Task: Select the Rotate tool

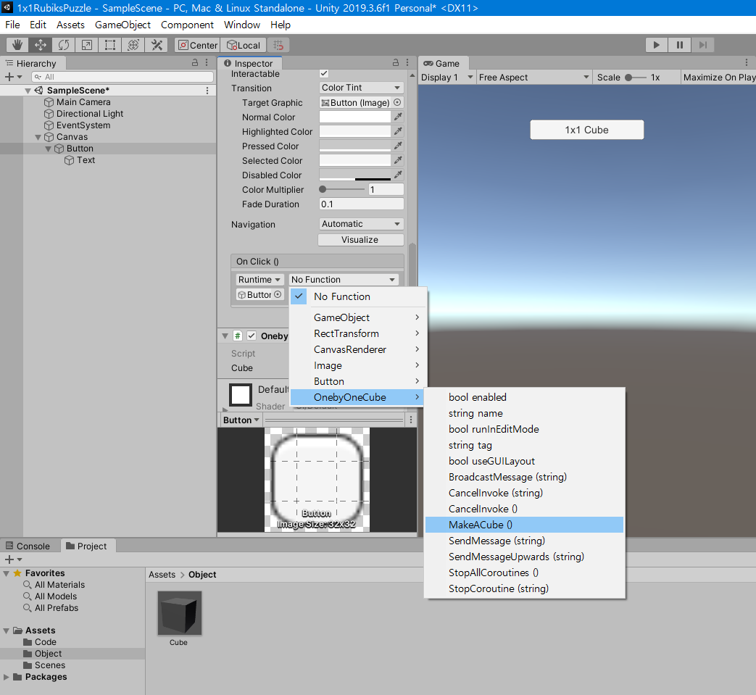Action: [63, 45]
